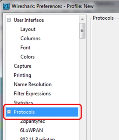Open the Colors preferences page

(x=27, y=57)
